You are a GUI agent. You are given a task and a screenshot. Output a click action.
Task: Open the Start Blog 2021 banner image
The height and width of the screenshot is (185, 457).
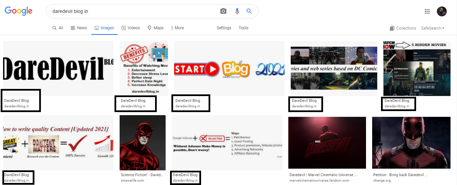(x=229, y=68)
